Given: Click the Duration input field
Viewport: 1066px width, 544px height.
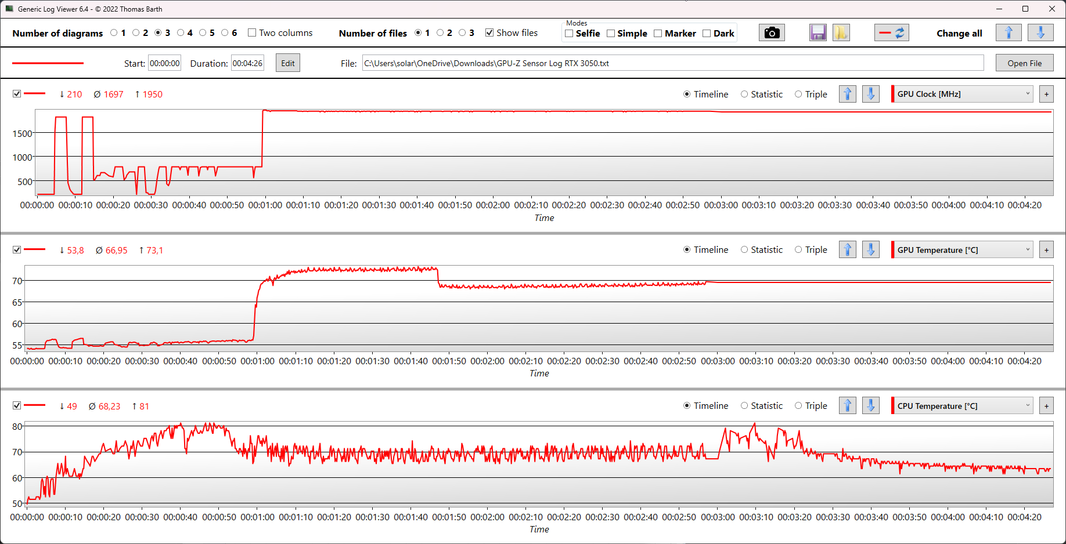Looking at the screenshot, I should coord(248,63).
